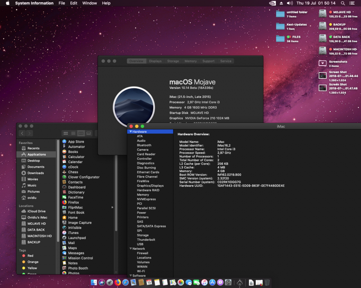This screenshot has height=288, width=361.
Task: Select Clover Configurator in Applications list
Action: click(81, 177)
